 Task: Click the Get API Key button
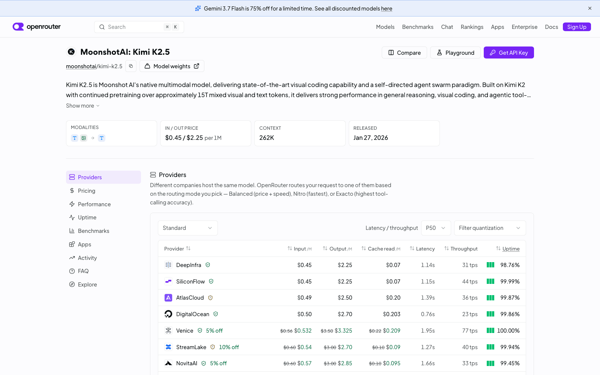(509, 52)
